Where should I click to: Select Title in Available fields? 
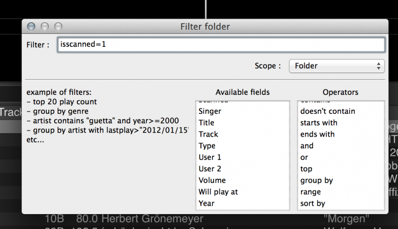tap(206, 123)
